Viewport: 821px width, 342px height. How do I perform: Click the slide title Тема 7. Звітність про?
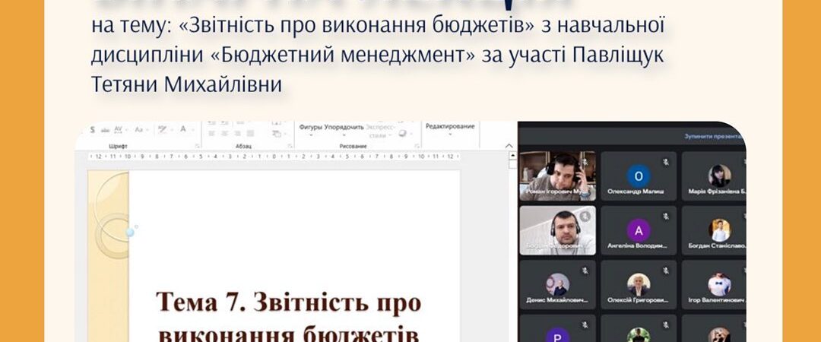click(x=289, y=302)
